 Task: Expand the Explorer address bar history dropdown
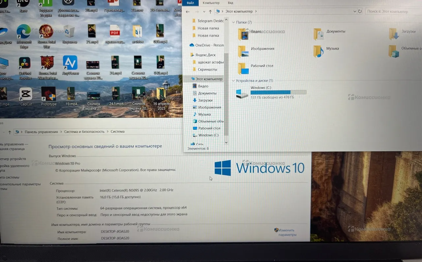(355, 11)
